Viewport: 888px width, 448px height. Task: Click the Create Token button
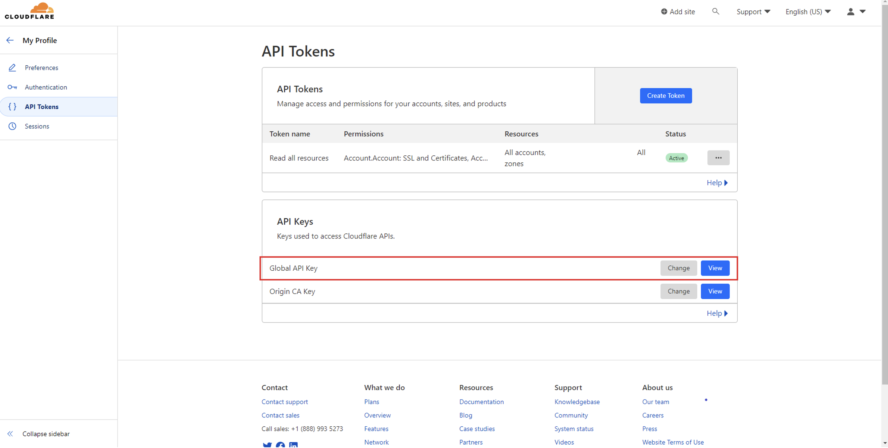(666, 96)
